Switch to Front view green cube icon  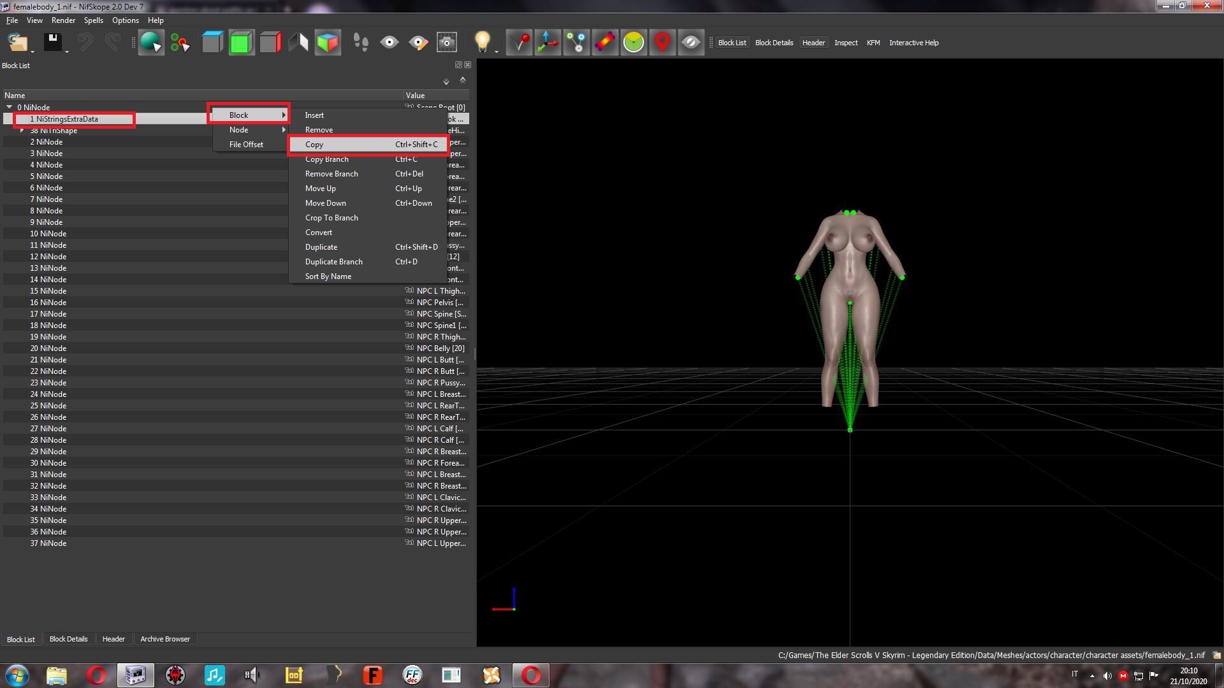point(241,43)
